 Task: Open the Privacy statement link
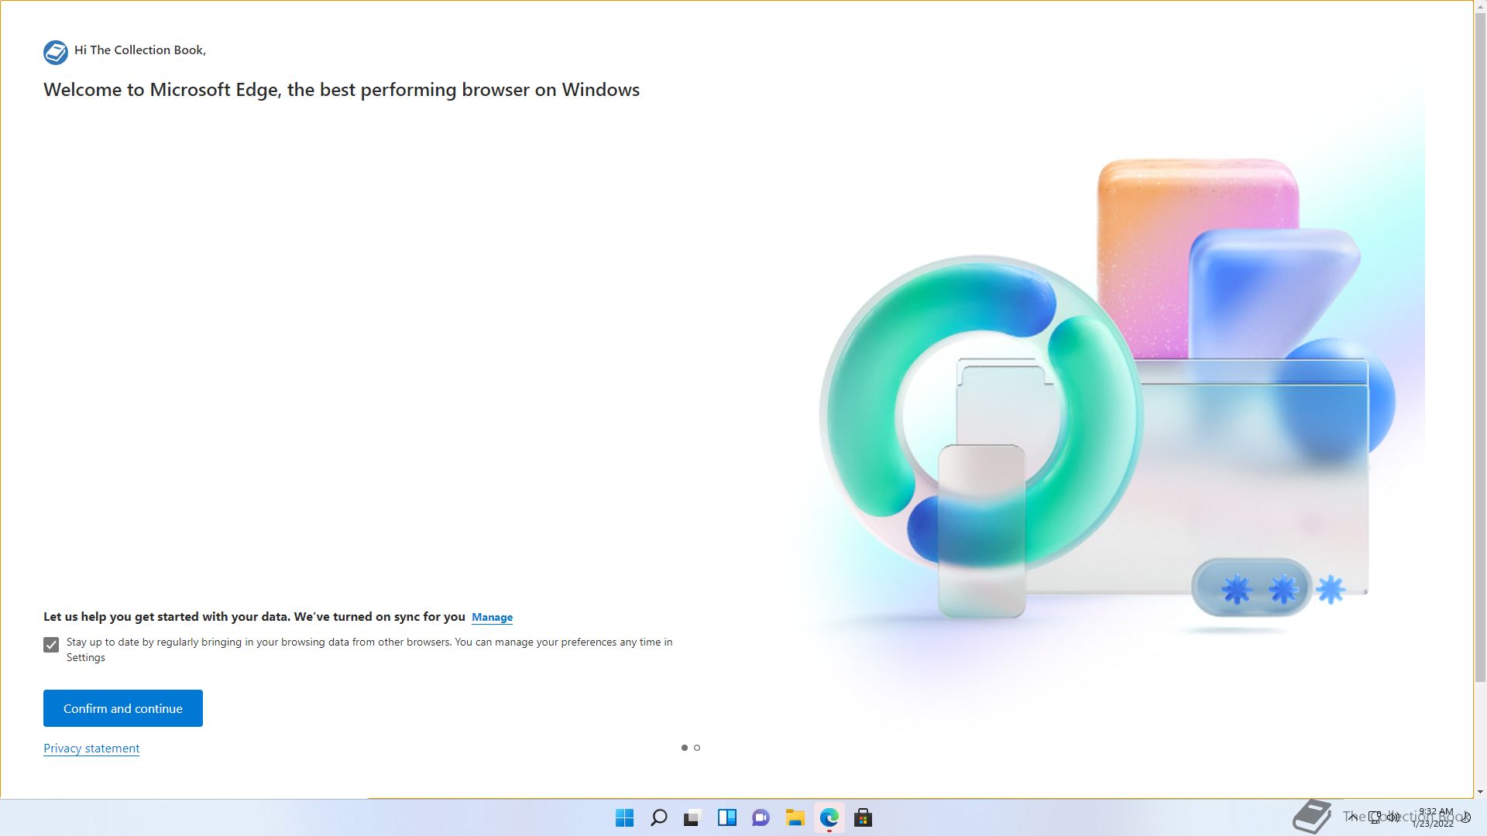[91, 749]
